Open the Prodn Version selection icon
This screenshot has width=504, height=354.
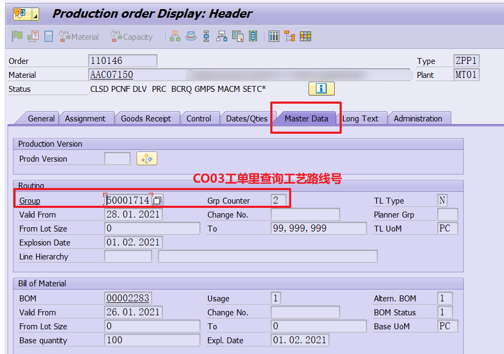146,158
